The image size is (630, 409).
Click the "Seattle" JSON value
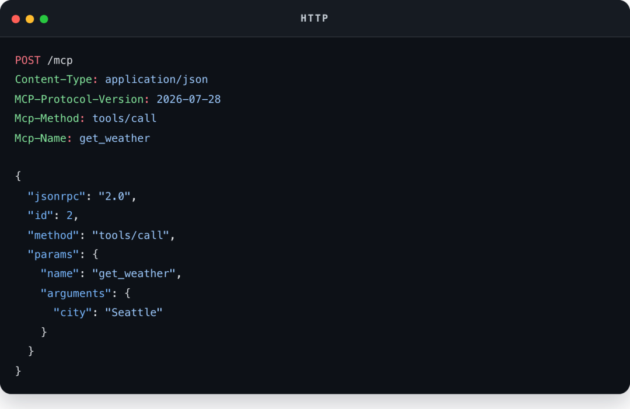[x=134, y=312]
